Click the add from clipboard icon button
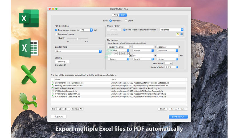Screen dimensions: 239x138 [64, 109]
